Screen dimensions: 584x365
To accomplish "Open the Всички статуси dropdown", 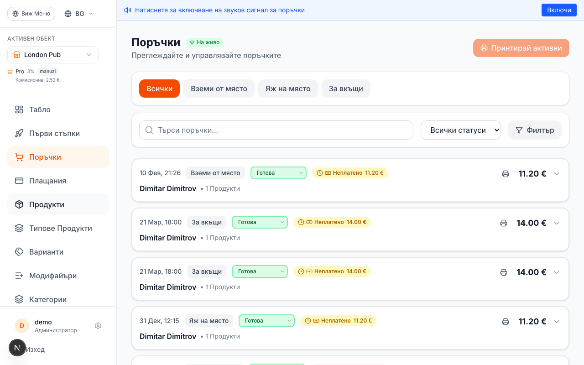I will coord(461,130).
